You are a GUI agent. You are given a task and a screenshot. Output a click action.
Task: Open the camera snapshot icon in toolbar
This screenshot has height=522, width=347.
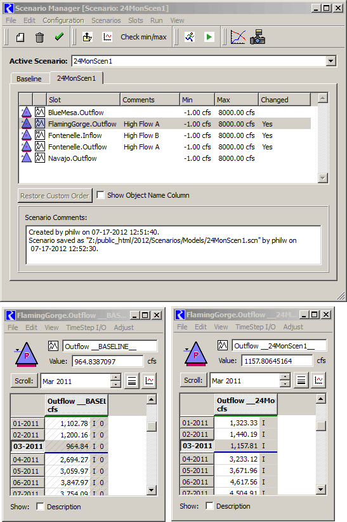[x=258, y=37]
